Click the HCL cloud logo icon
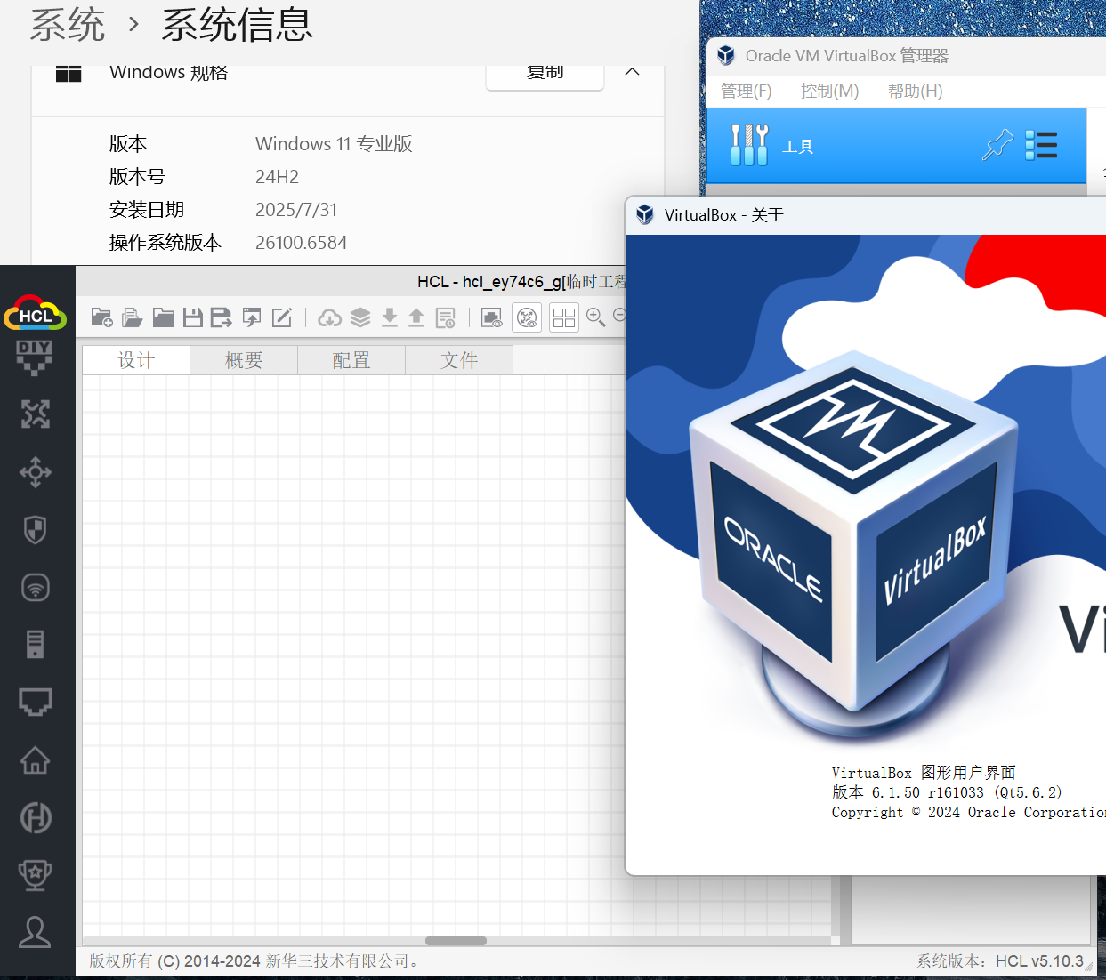1106x980 pixels. tap(36, 312)
